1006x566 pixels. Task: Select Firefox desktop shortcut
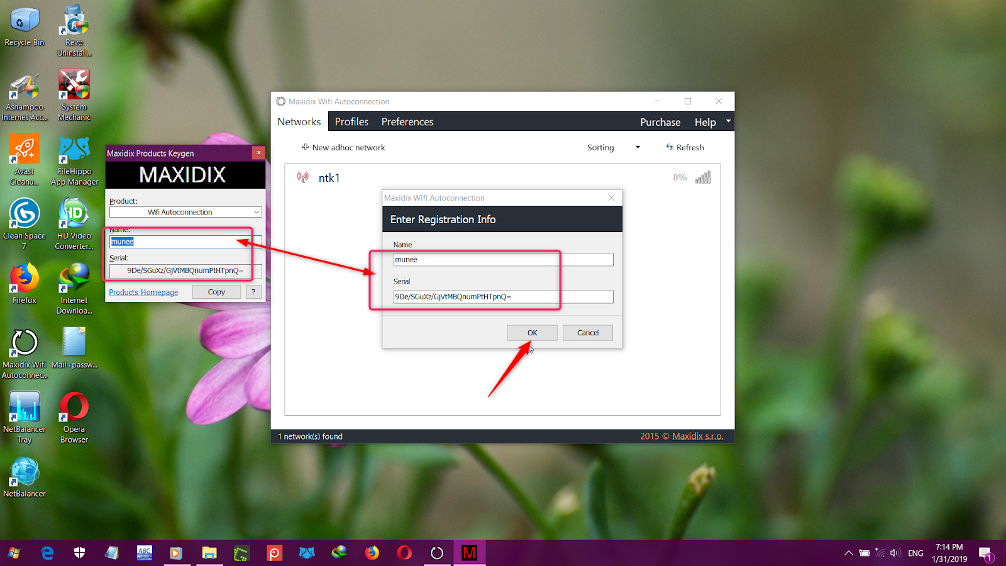coord(25,284)
